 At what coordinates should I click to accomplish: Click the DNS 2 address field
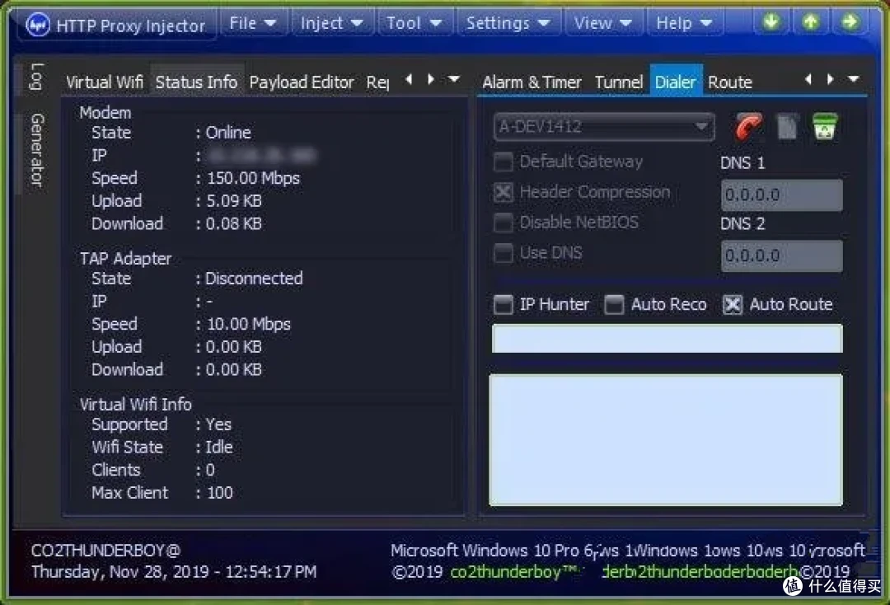click(x=781, y=256)
